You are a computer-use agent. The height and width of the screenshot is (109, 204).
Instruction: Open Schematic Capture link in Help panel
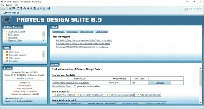pos(17,55)
